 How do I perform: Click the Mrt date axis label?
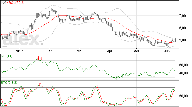point(79,51)
